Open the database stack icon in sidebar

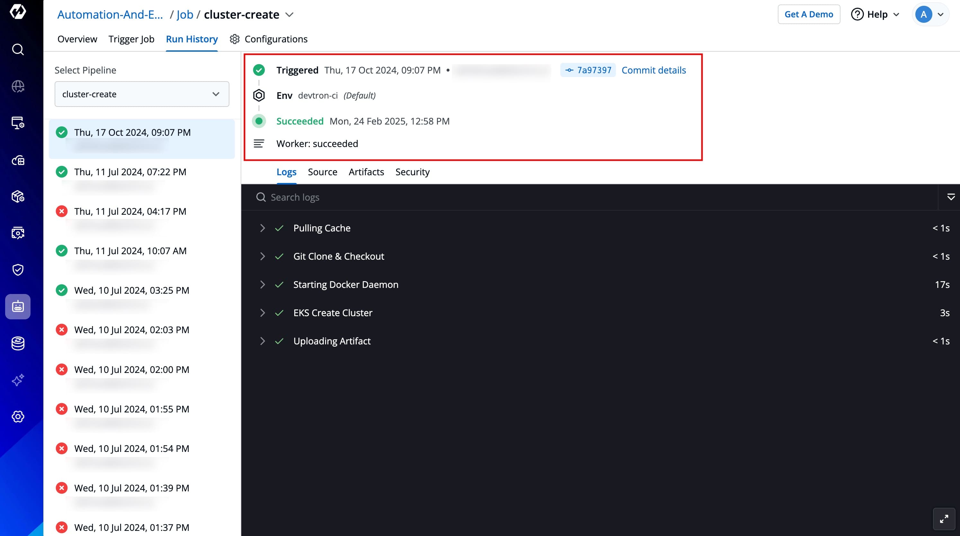18,343
